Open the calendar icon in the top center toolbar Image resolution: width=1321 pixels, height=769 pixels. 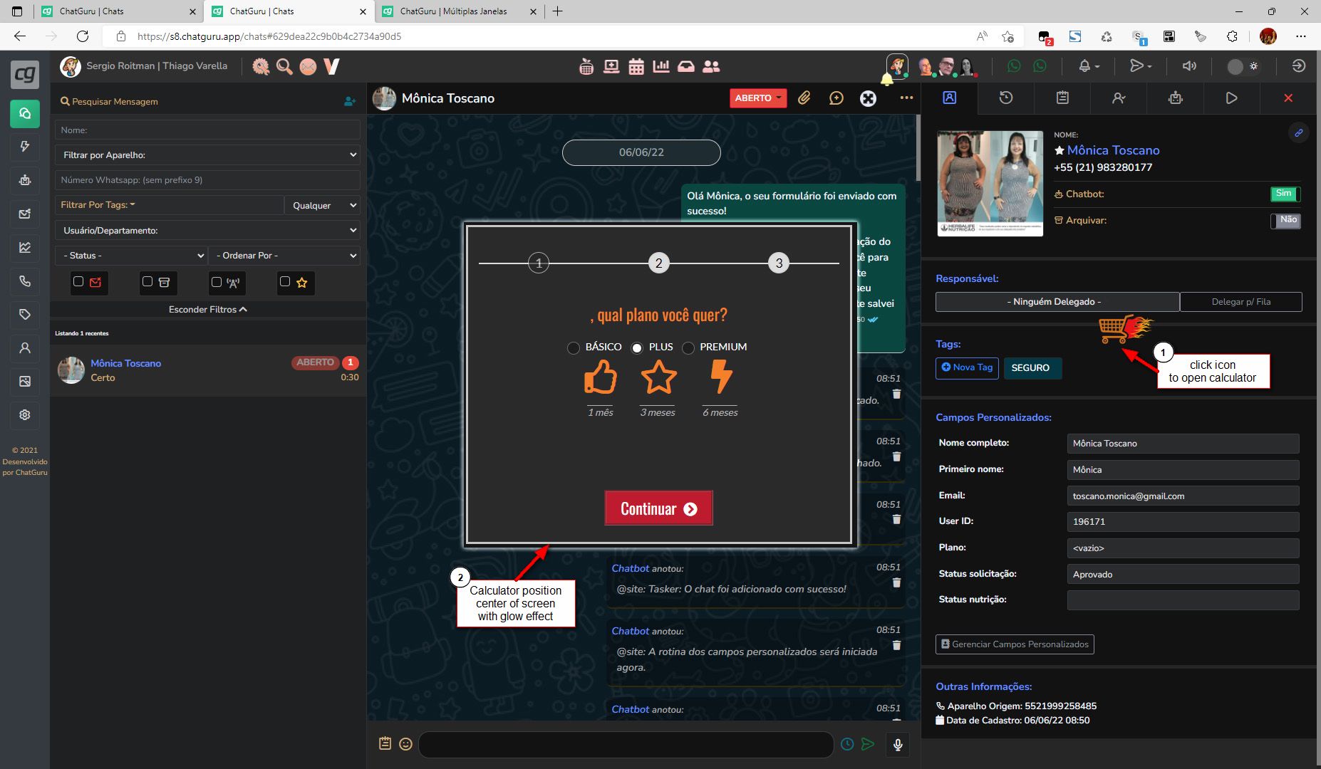point(636,66)
